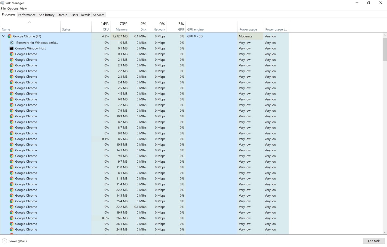
Task: Select the 1,232.7 MB memory cell
Action: [x=120, y=36]
